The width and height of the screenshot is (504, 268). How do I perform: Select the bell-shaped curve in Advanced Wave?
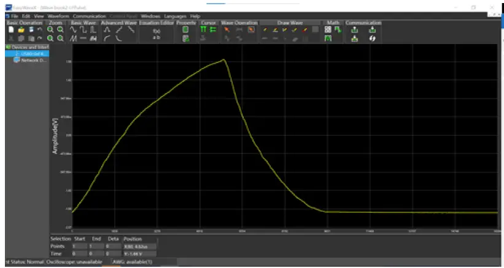click(x=107, y=30)
